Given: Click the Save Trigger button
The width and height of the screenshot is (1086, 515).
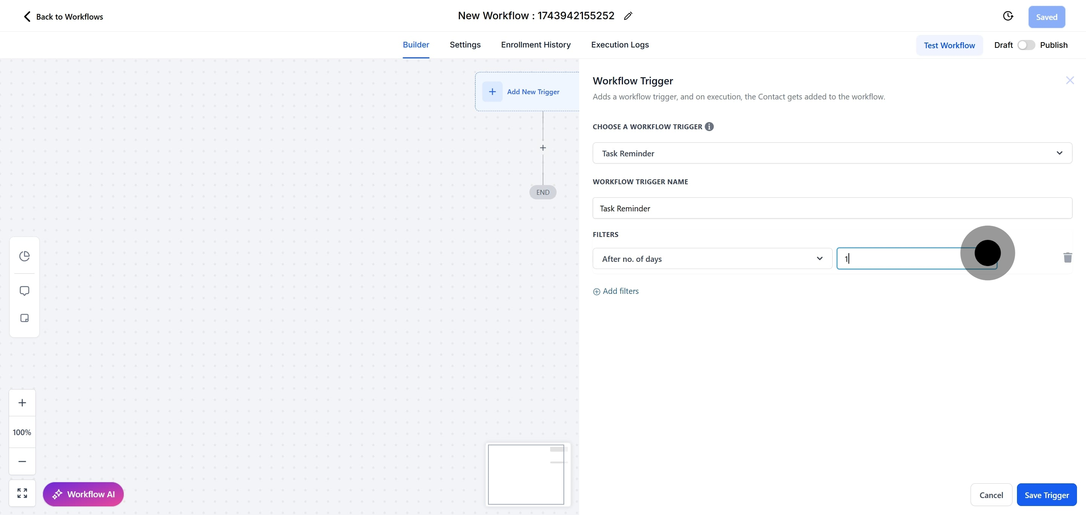Looking at the screenshot, I should 1046,495.
